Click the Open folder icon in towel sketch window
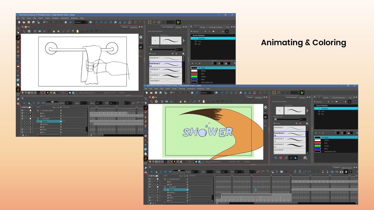Image resolution: width=374 pixels, height=210 pixels. 24,22
